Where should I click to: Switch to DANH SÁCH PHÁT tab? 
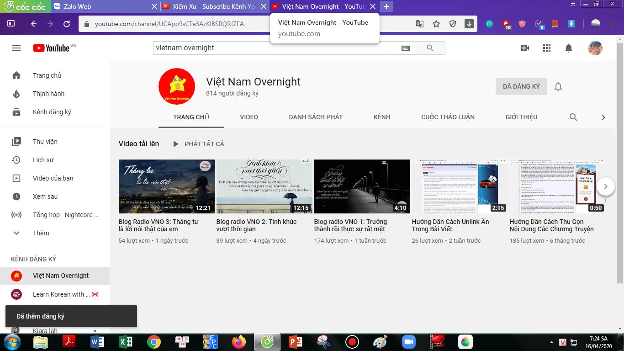coord(316,117)
